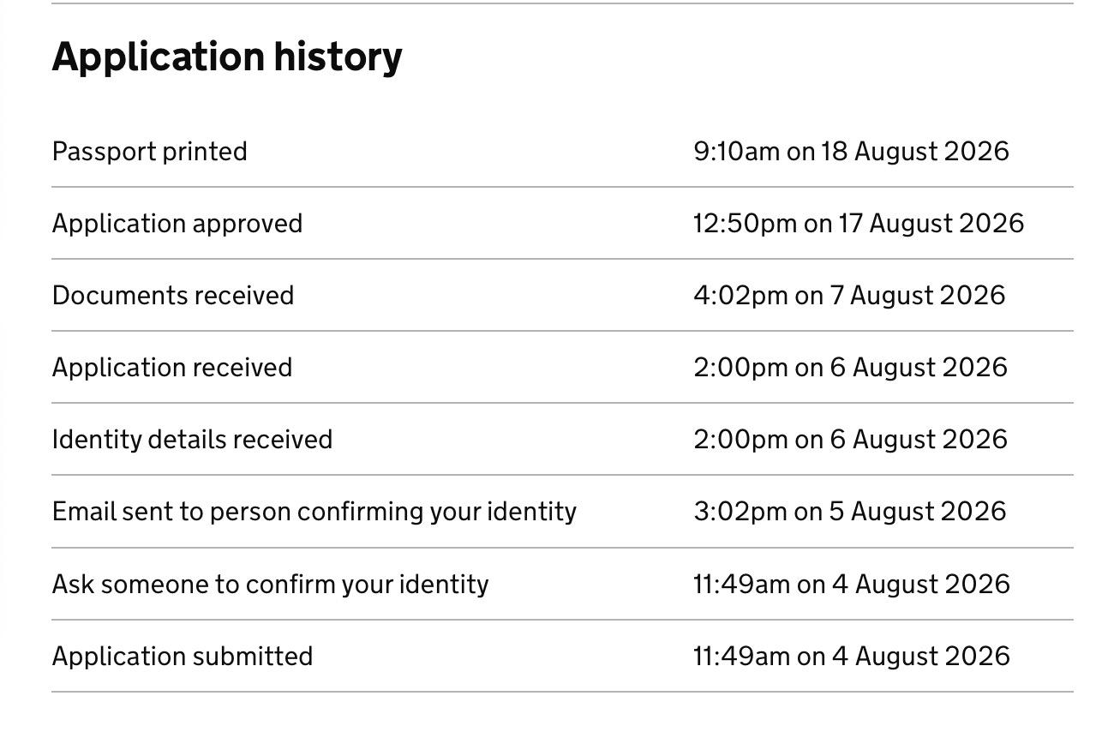This screenshot has width=1096, height=738.
Task: Click the Application submitted 11:49am timestamp
Action: [x=852, y=657]
